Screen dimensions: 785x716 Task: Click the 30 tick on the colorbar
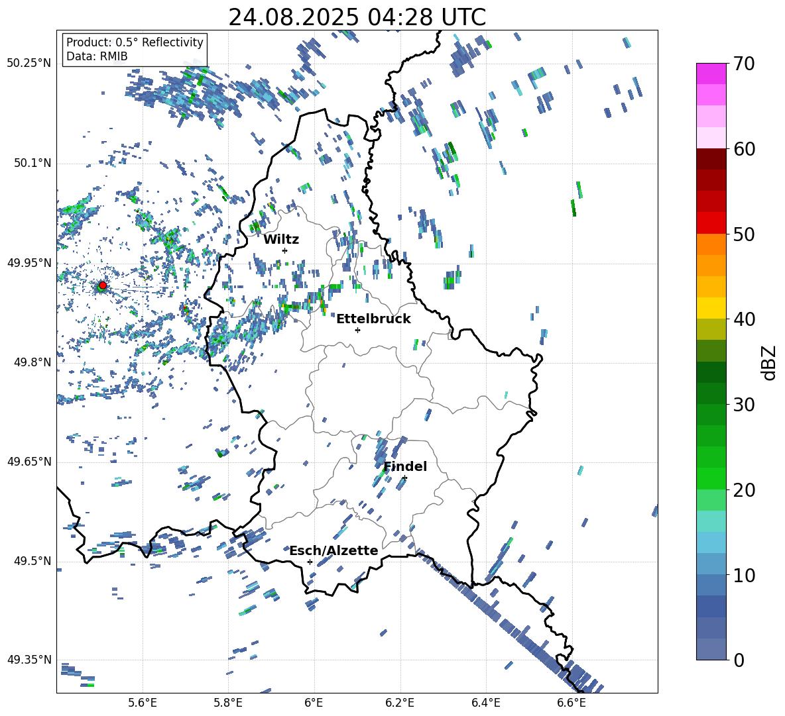tap(744, 405)
